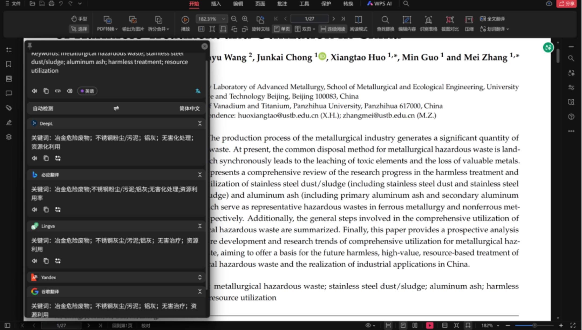Click the print icon in quick access bar
Viewport: 582px width, 330px height.
pos(52,3)
